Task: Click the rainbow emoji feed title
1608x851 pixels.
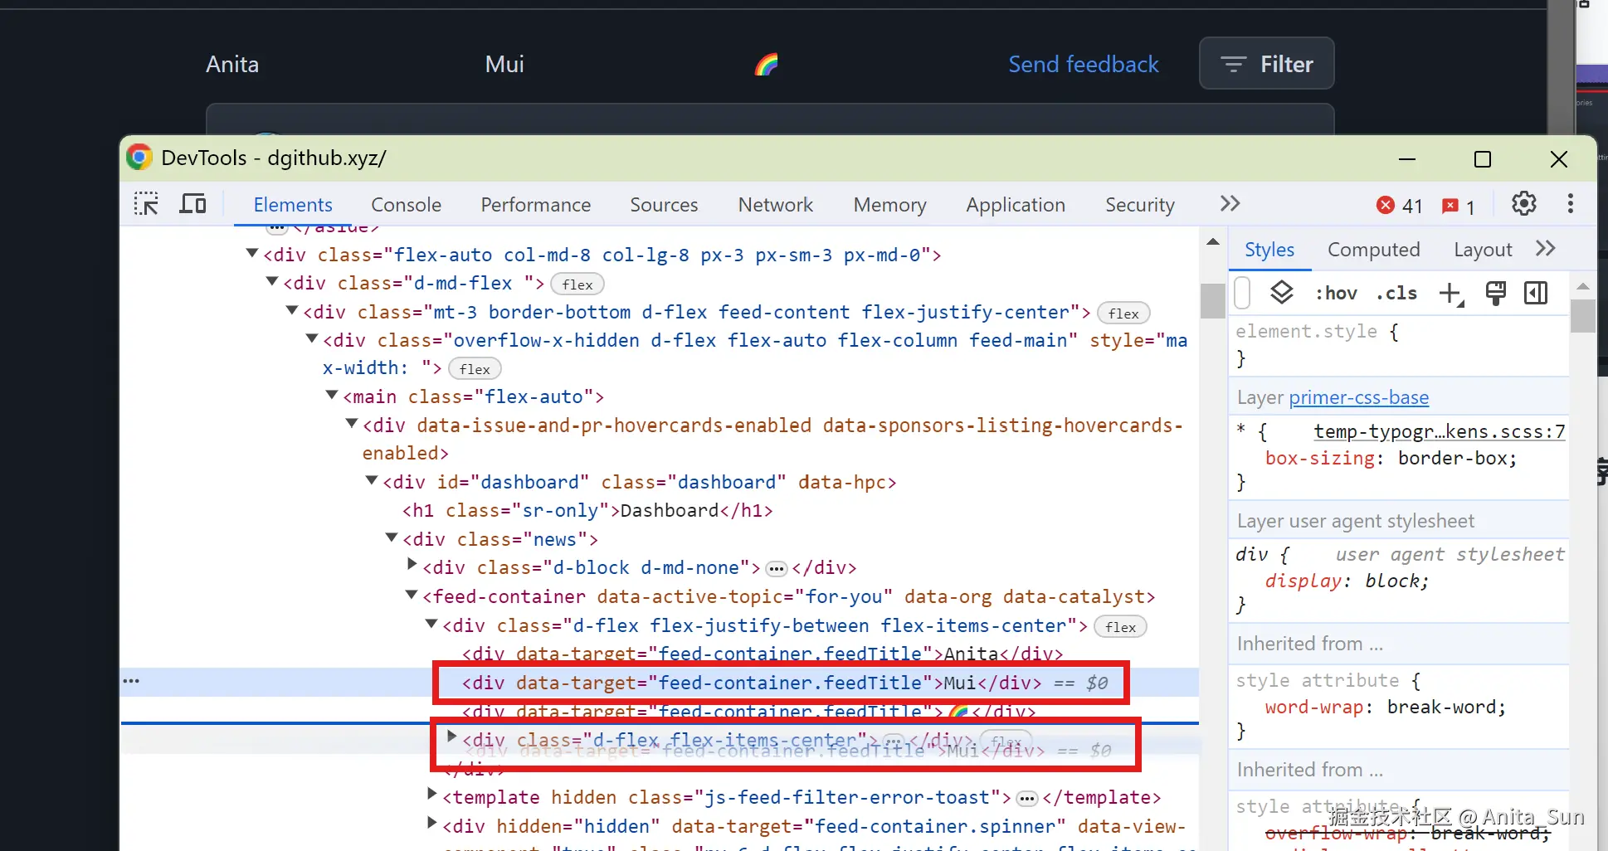Action: 766,65
